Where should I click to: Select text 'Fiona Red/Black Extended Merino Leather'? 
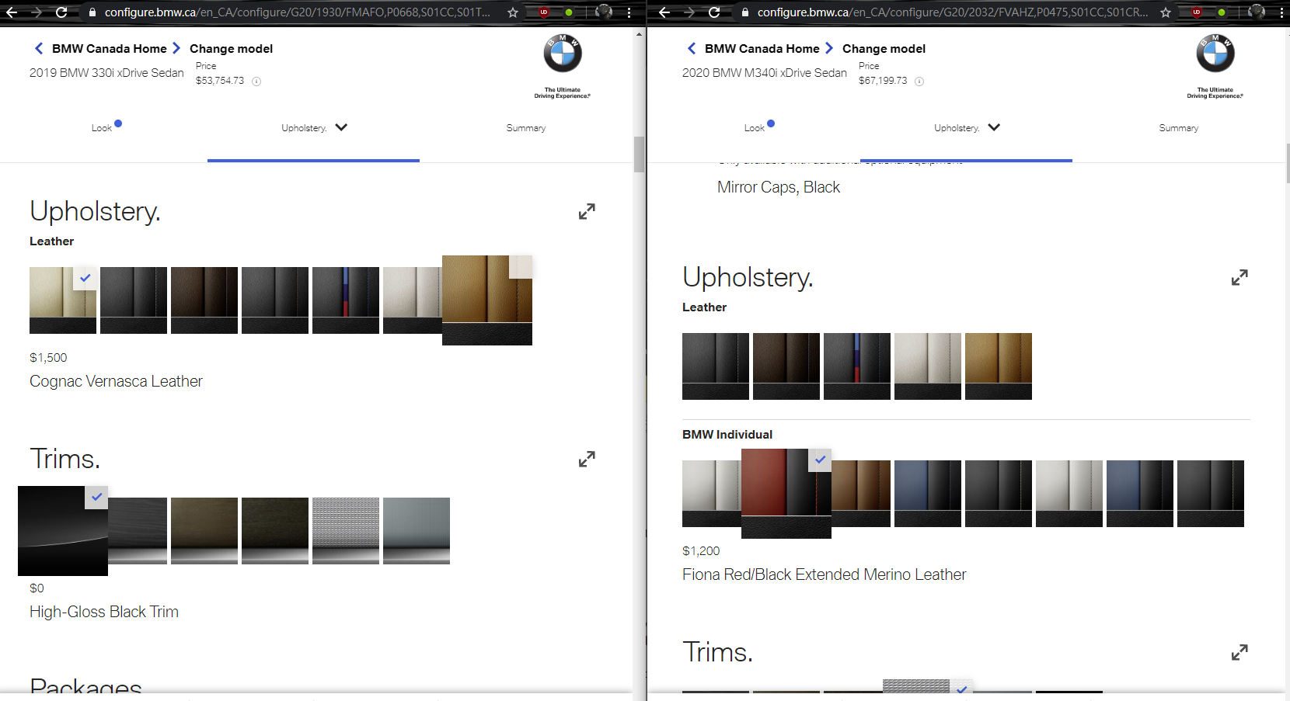pos(824,574)
